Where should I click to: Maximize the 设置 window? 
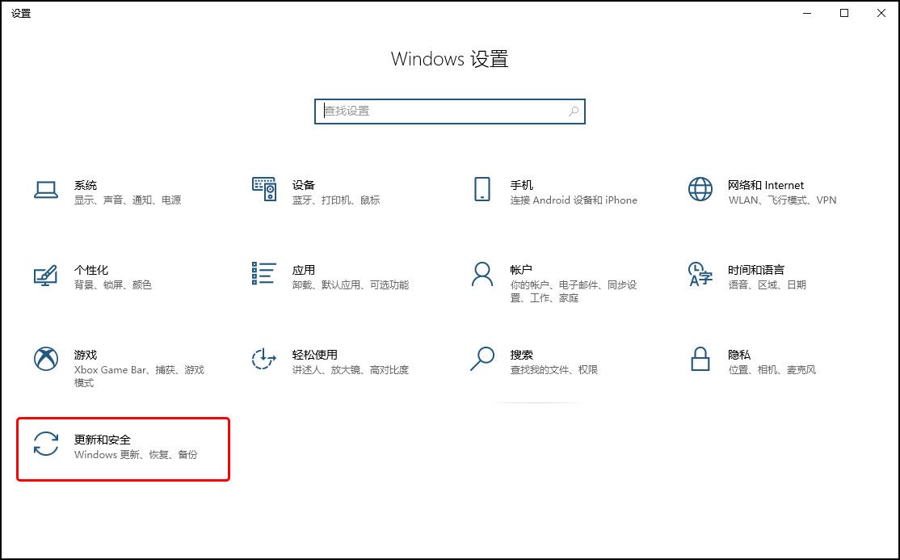(844, 13)
